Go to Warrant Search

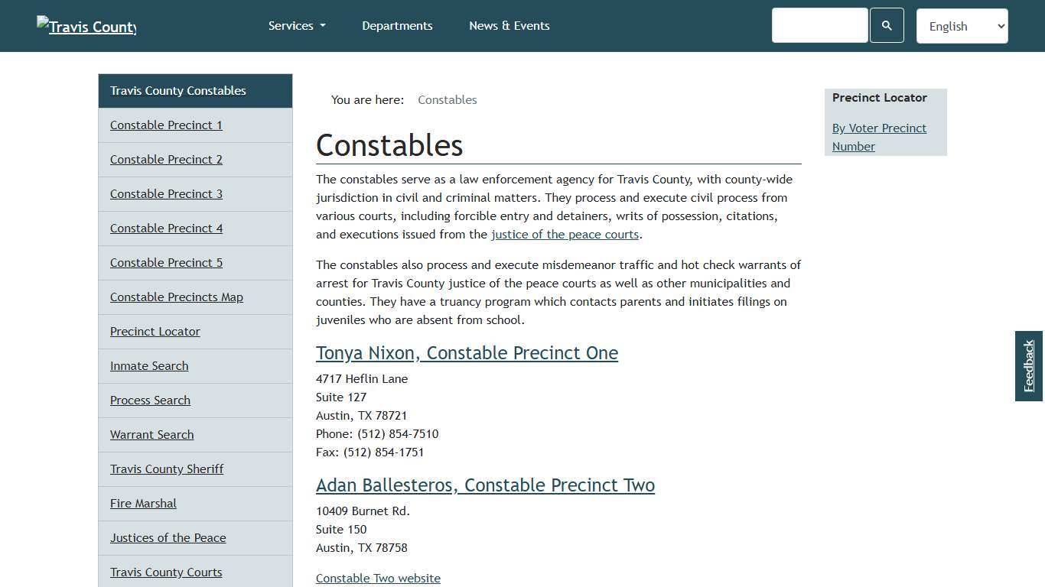click(151, 434)
